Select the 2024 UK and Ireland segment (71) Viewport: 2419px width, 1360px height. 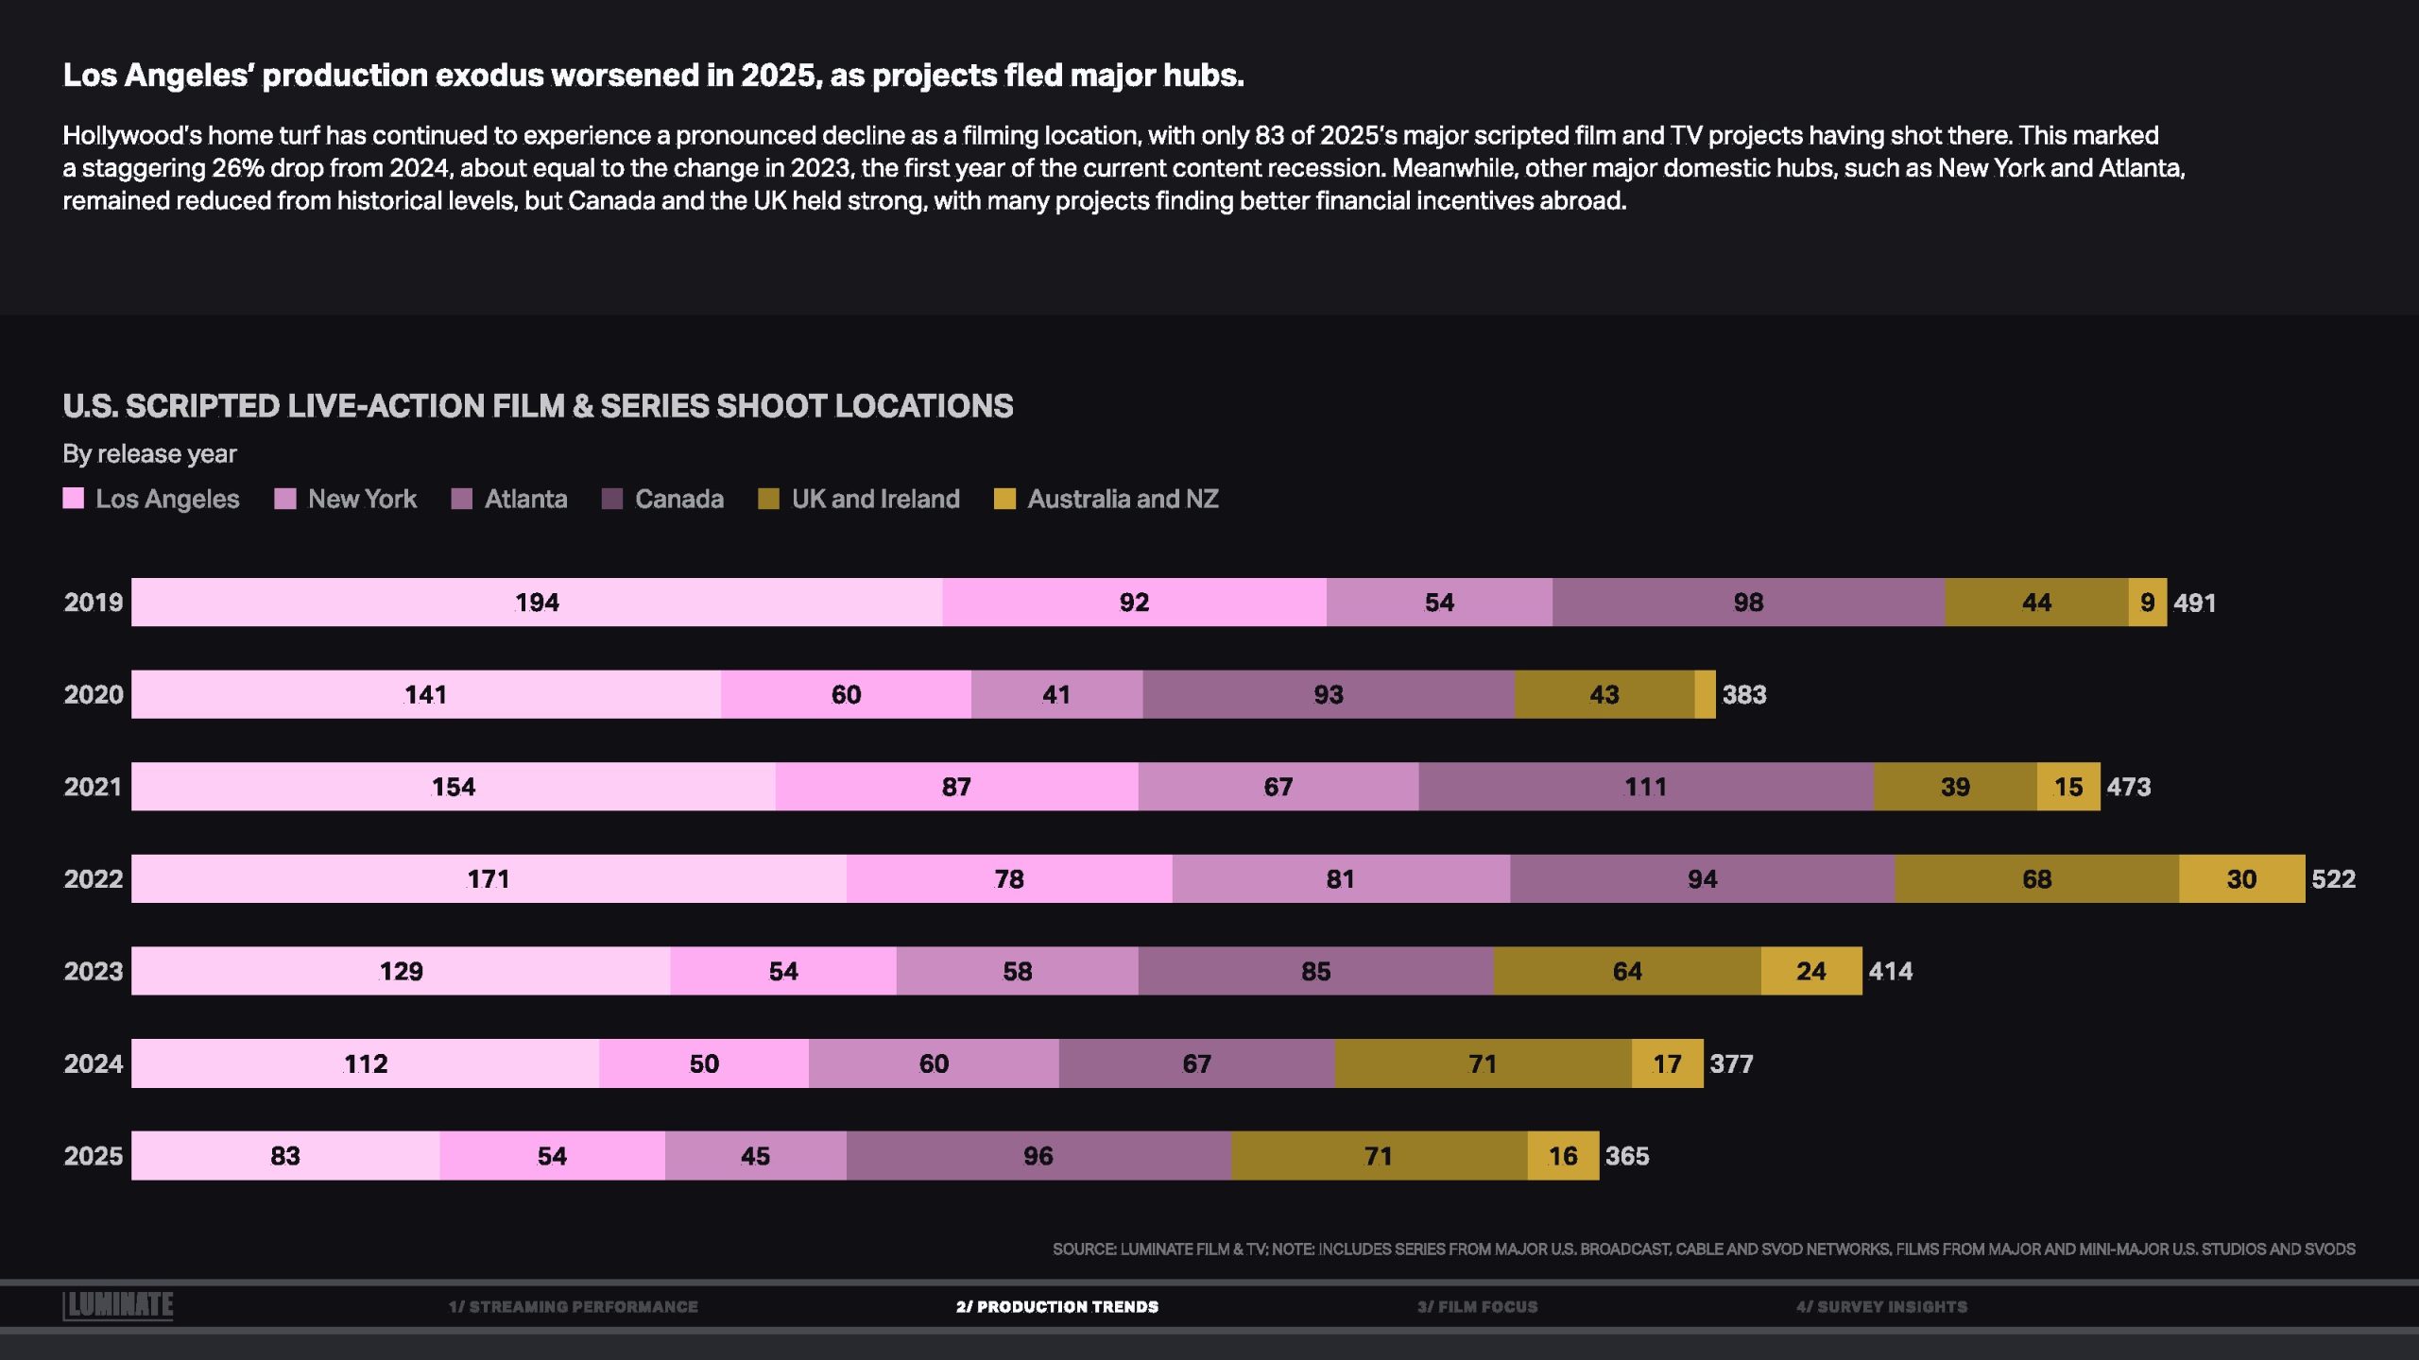[x=1483, y=1064]
